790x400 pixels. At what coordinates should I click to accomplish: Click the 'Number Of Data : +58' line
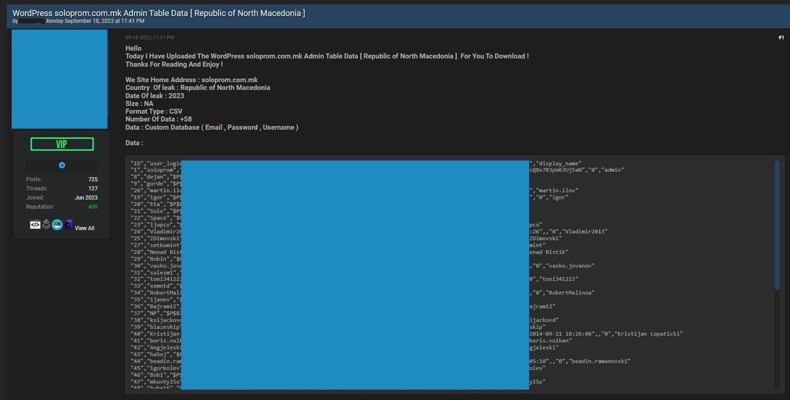pyautogui.click(x=159, y=119)
